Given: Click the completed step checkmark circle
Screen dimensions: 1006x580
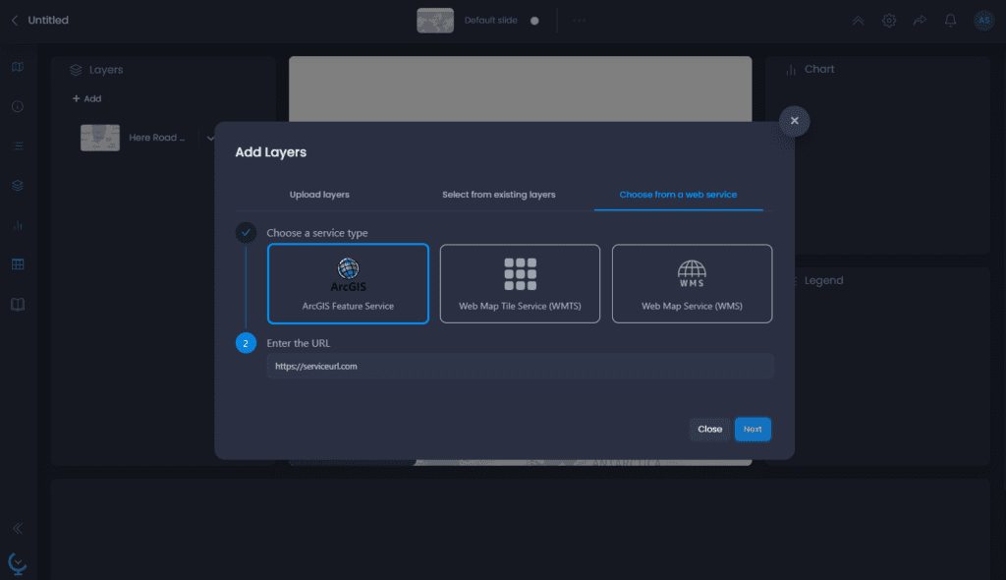Looking at the screenshot, I should (x=246, y=233).
